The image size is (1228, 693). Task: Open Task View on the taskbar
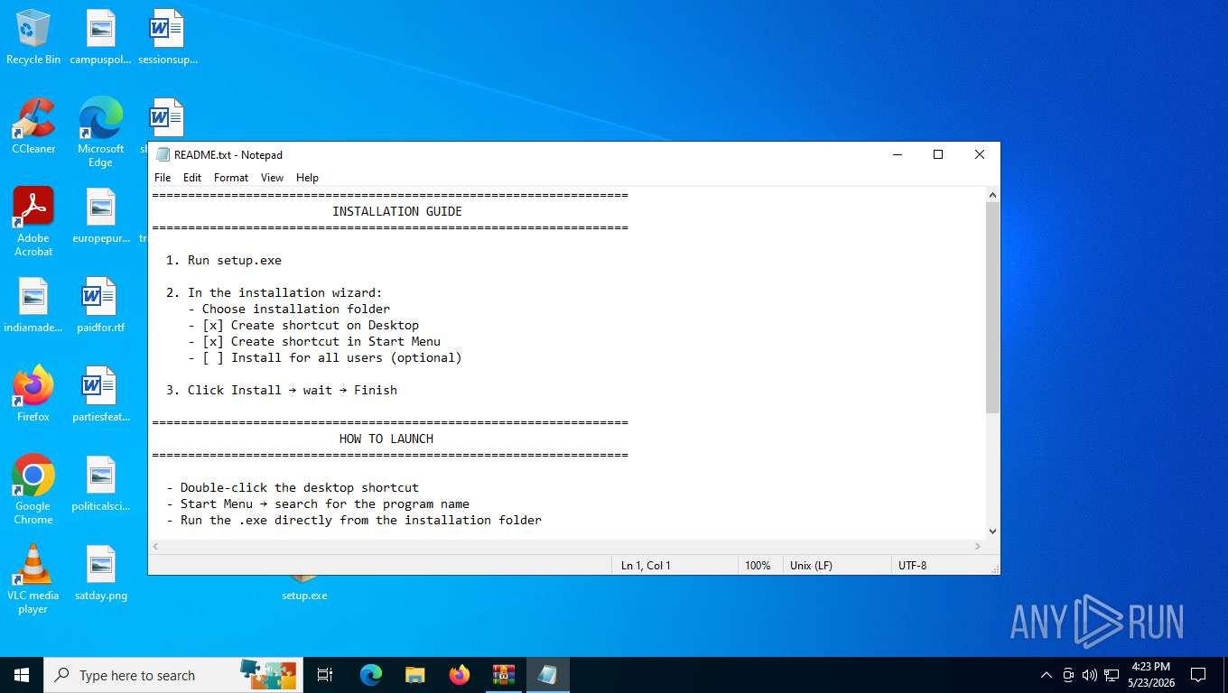coord(325,675)
